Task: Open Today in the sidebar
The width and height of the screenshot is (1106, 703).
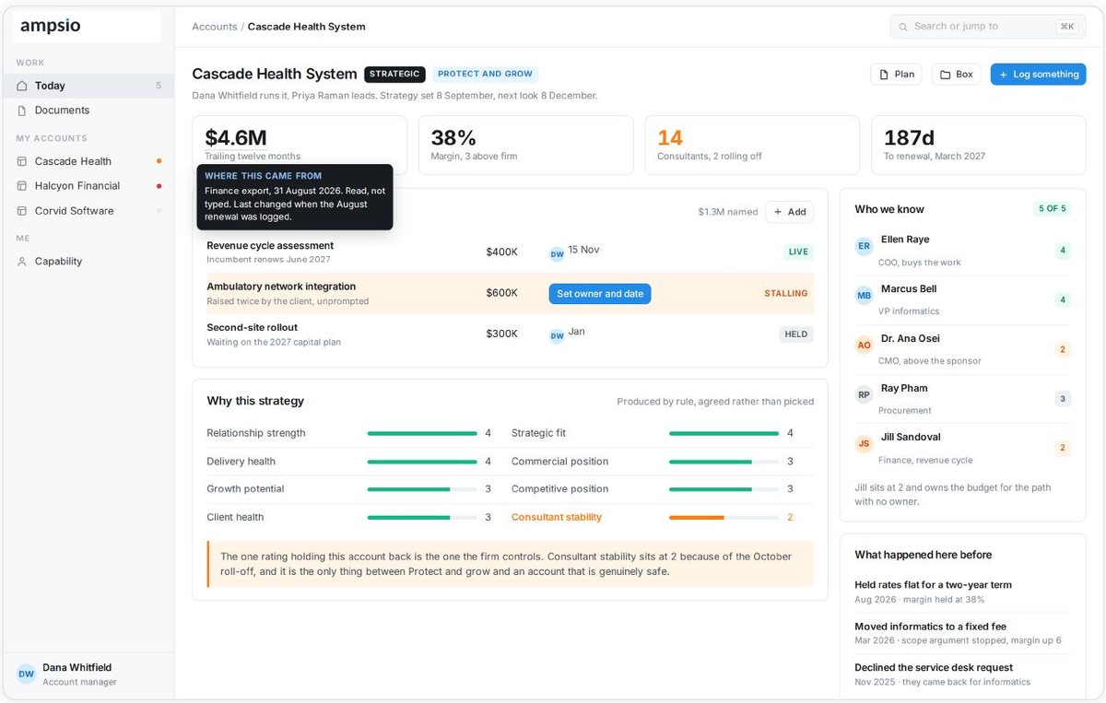Action: point(87,86)
